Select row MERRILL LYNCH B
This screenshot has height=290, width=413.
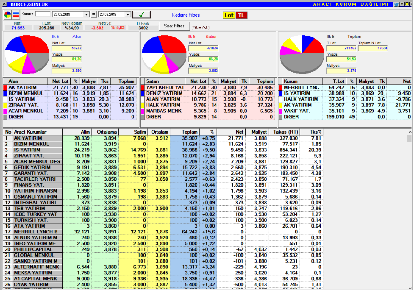163,232
